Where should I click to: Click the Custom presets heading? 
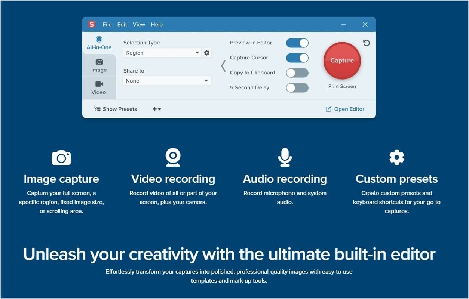[x=397, y=179]
